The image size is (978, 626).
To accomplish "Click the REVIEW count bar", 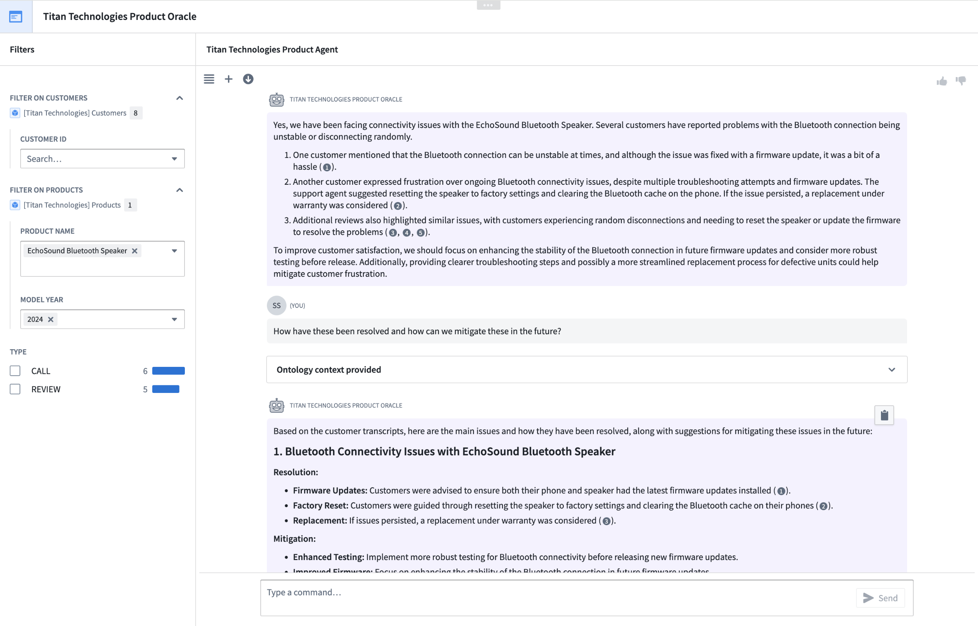I will click(166, 389).
